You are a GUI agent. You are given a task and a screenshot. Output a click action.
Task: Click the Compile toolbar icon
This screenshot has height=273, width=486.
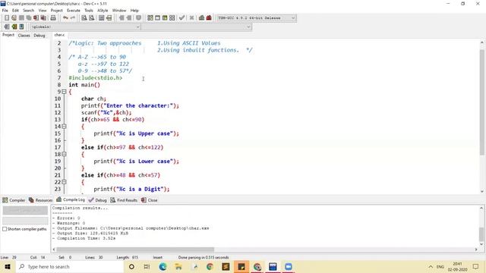150,18
